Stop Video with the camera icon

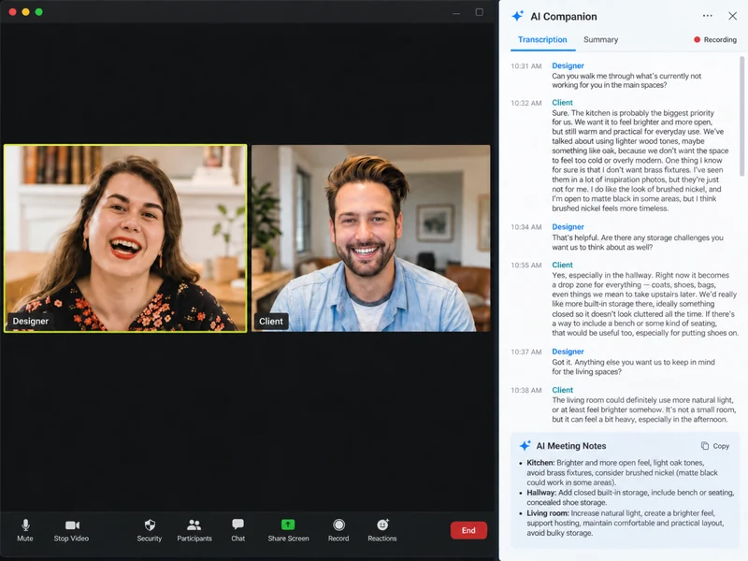click(72, 530)
